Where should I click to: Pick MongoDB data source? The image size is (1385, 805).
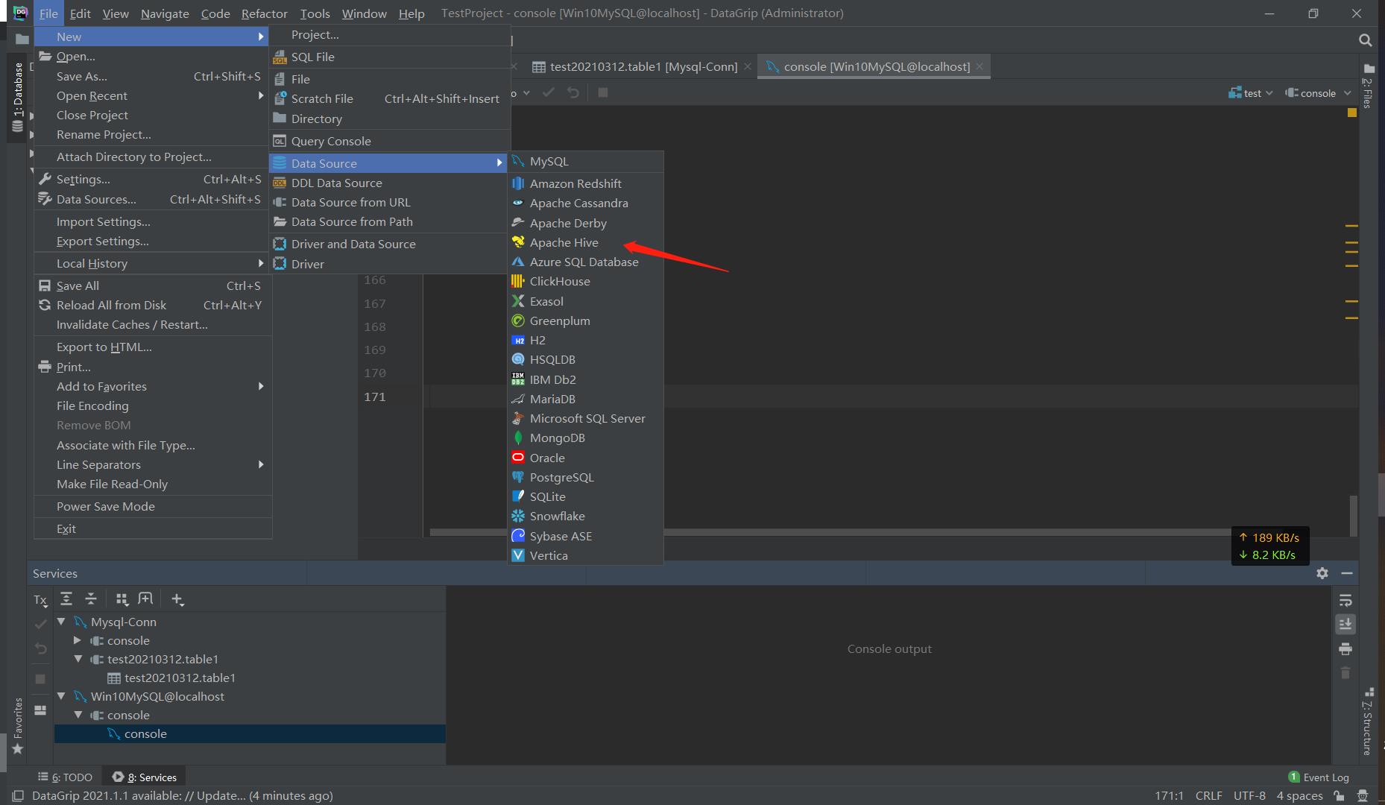[x=585, y=438]
